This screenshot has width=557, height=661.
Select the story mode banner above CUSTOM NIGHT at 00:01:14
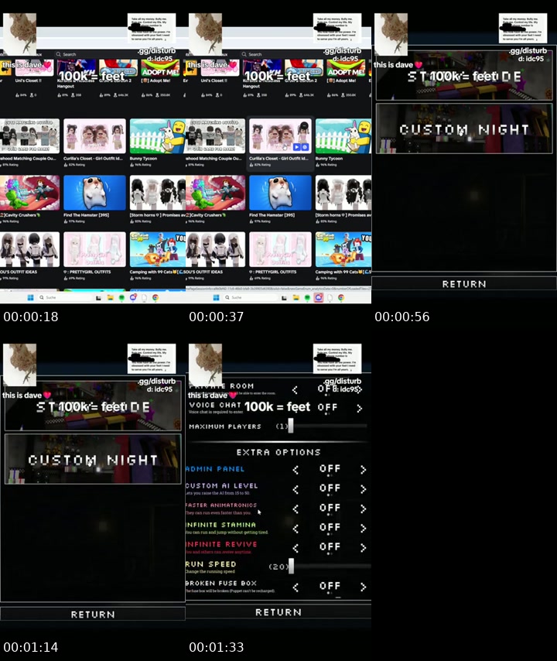click(93, 406)
